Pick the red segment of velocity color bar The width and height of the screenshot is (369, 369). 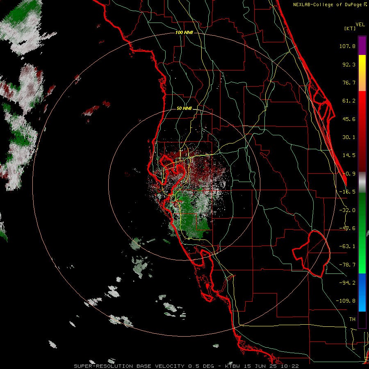click(x=362, y=131)
